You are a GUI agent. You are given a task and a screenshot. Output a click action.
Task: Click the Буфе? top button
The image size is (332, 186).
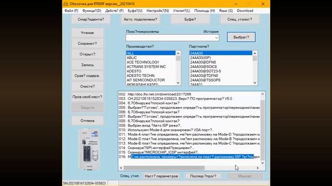click(x=190, y=20)
